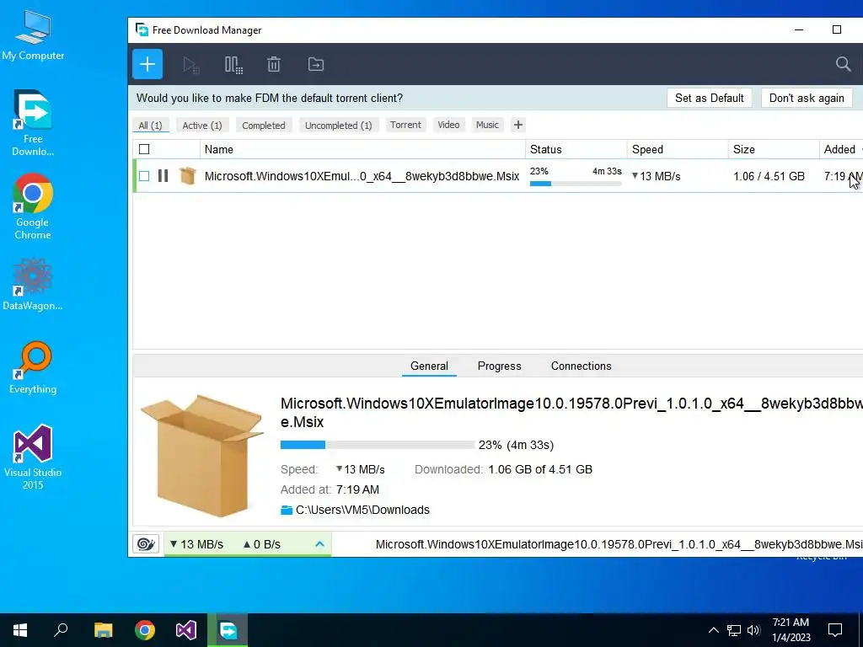Sort downloads by Added column header
Image resolution: width=863 pixels, height=647 pixels.
[840, 149]
